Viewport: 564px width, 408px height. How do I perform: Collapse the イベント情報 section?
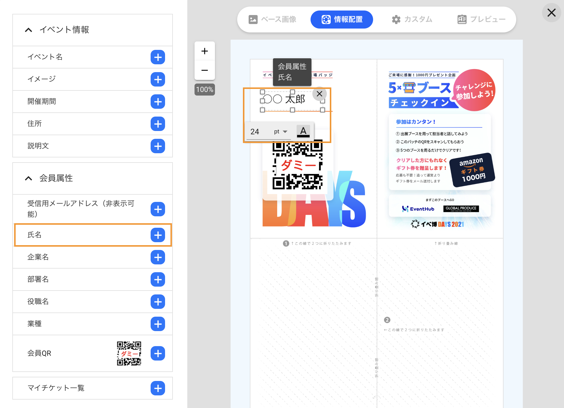pyautogui.click(x=29, y=30)
